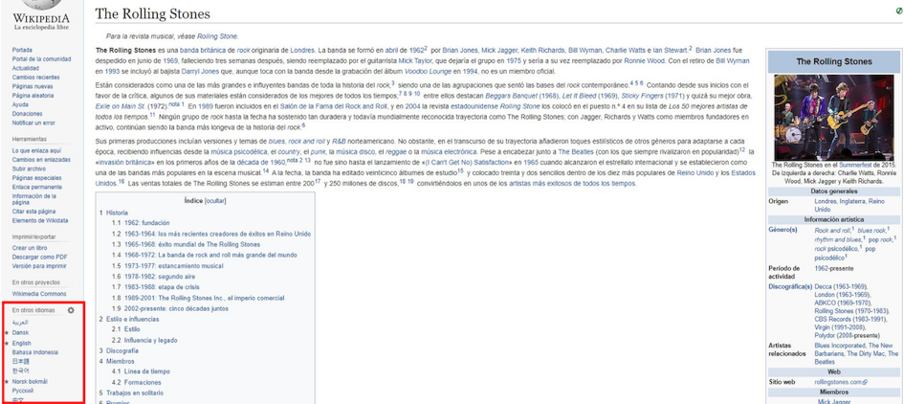The image size is (904, 404).
Task: Open Actualidad sidebar link
Action: point(26,68)
